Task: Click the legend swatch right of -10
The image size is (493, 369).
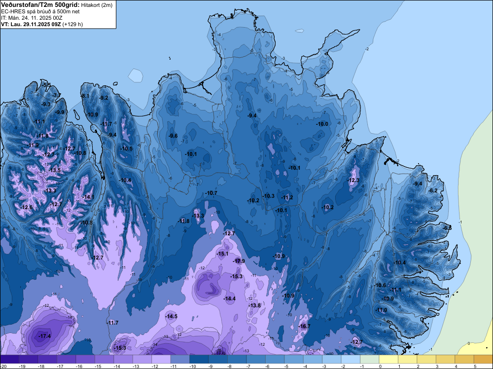Action: pos(199,359)
